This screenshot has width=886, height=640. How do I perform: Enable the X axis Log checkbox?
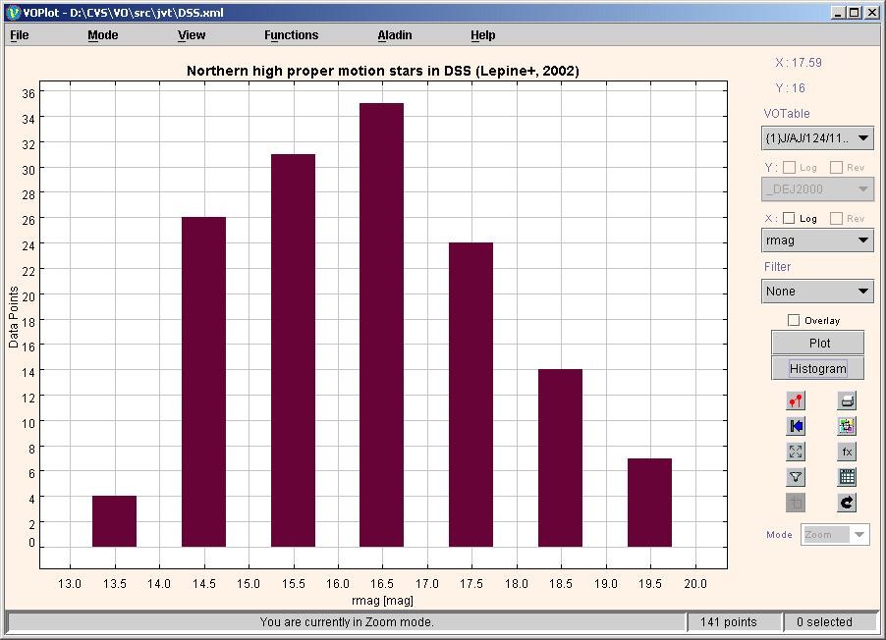(x=789, y=219)
